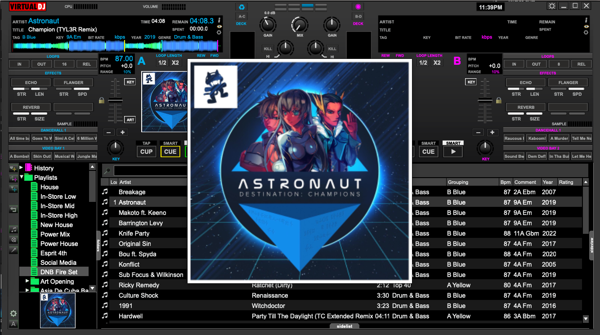Click the play button on deck B

click(453, 152)
